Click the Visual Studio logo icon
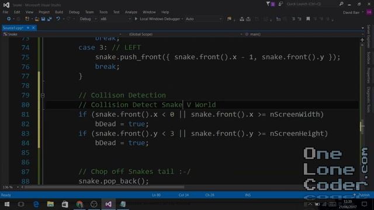The height and width of the screenshot is (210, 374). [6, 5]
